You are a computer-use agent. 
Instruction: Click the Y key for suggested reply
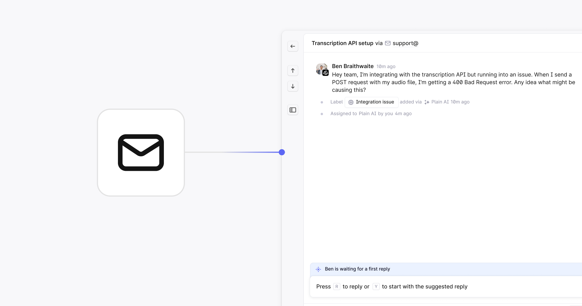[376, 287]
